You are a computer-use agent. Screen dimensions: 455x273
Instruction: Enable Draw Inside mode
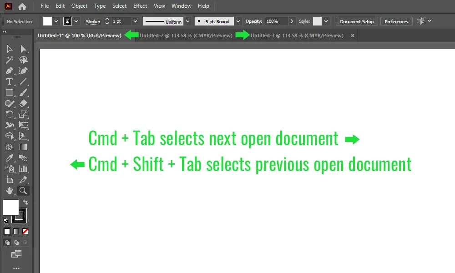pyautogui.click(x=25, y=242)
